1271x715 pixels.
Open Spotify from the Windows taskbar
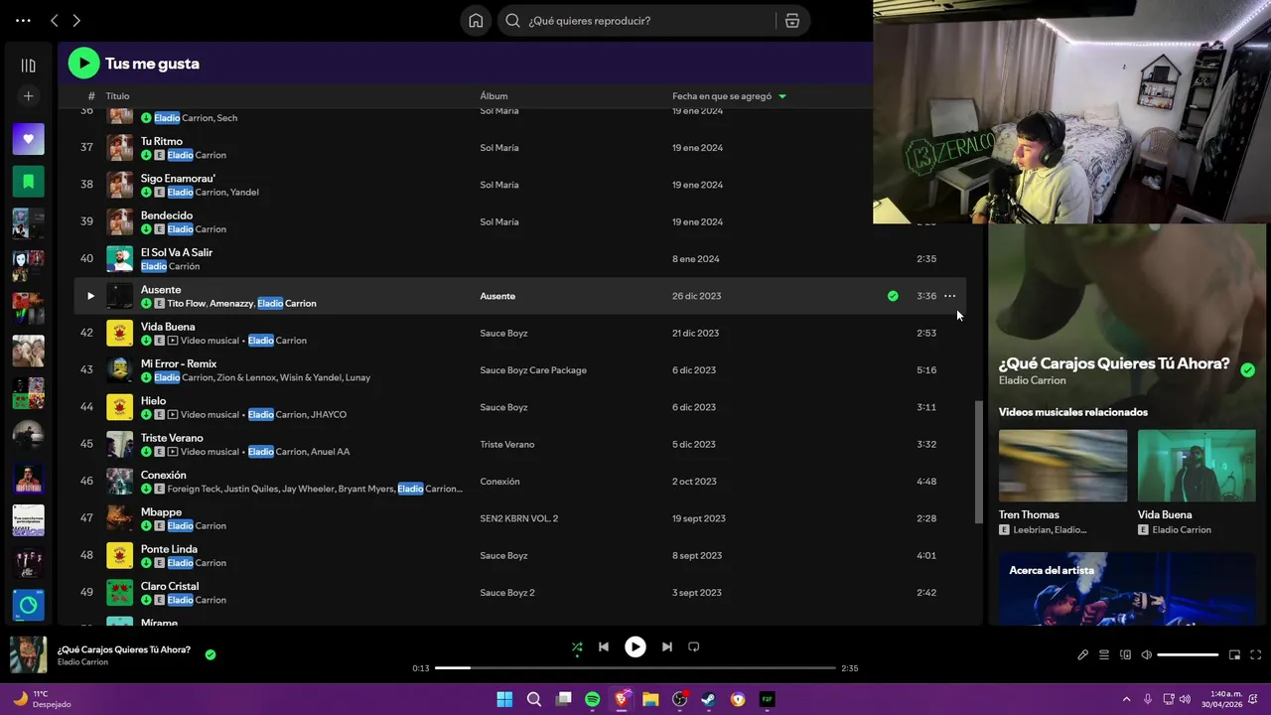(593, 699)
